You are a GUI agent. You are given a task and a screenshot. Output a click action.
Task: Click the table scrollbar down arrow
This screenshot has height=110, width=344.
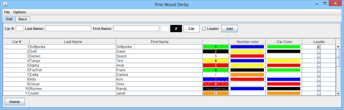[x=338, y=93]
